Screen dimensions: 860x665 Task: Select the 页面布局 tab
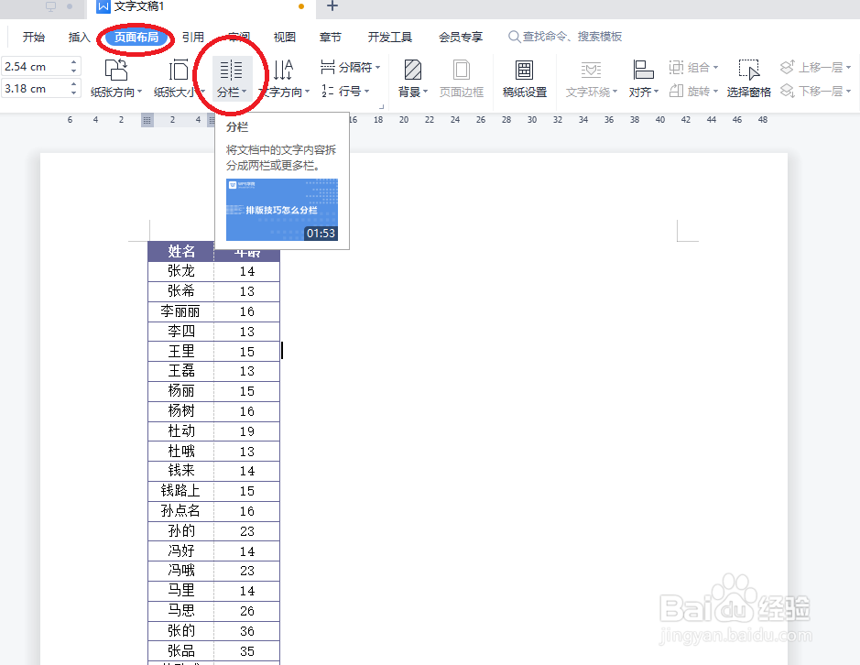point(136,37)
